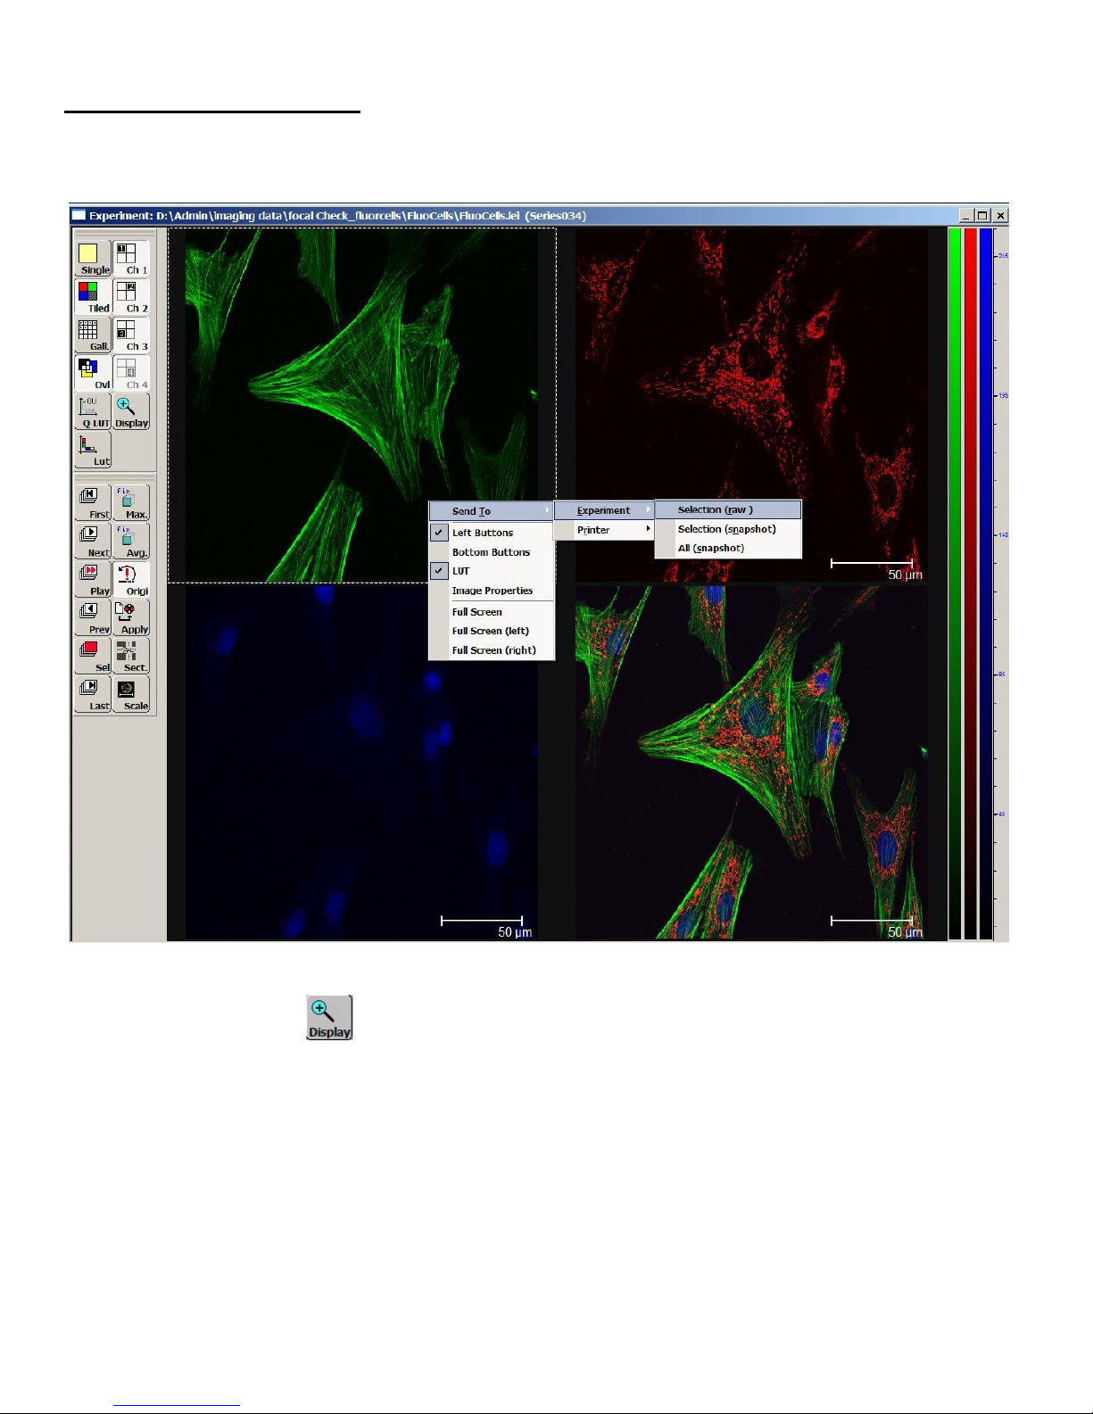The width and height of the screenshot is (1093, 1414).
Task: Open the Gall. gallery view
Action: 93,335
